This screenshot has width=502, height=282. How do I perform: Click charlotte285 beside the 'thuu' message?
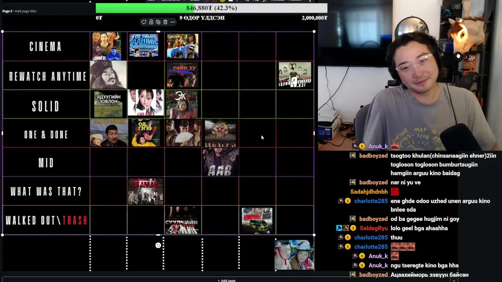(x=371, y=237)
